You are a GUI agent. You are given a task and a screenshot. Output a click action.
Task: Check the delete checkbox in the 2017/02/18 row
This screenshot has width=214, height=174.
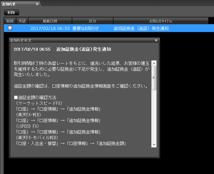[x=10, y=28]
